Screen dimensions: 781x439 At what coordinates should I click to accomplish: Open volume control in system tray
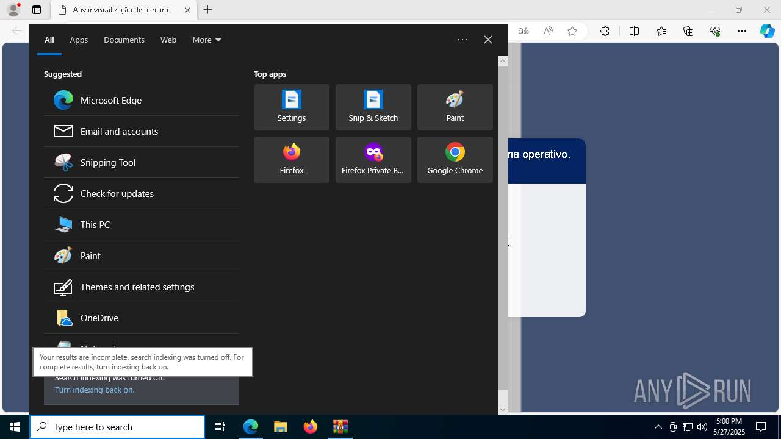tap(702, 427)
